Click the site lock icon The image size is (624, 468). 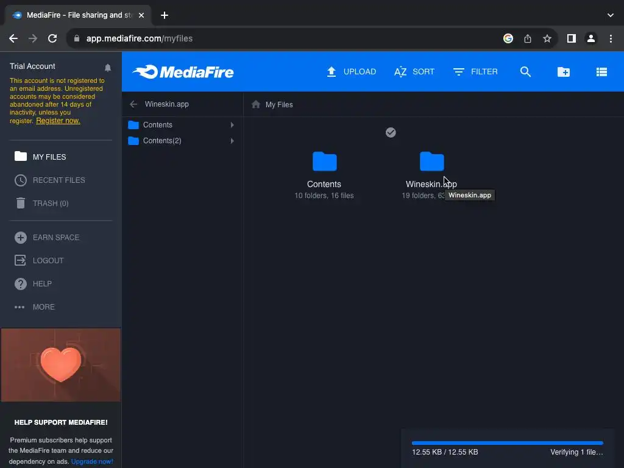pos(77,38)
